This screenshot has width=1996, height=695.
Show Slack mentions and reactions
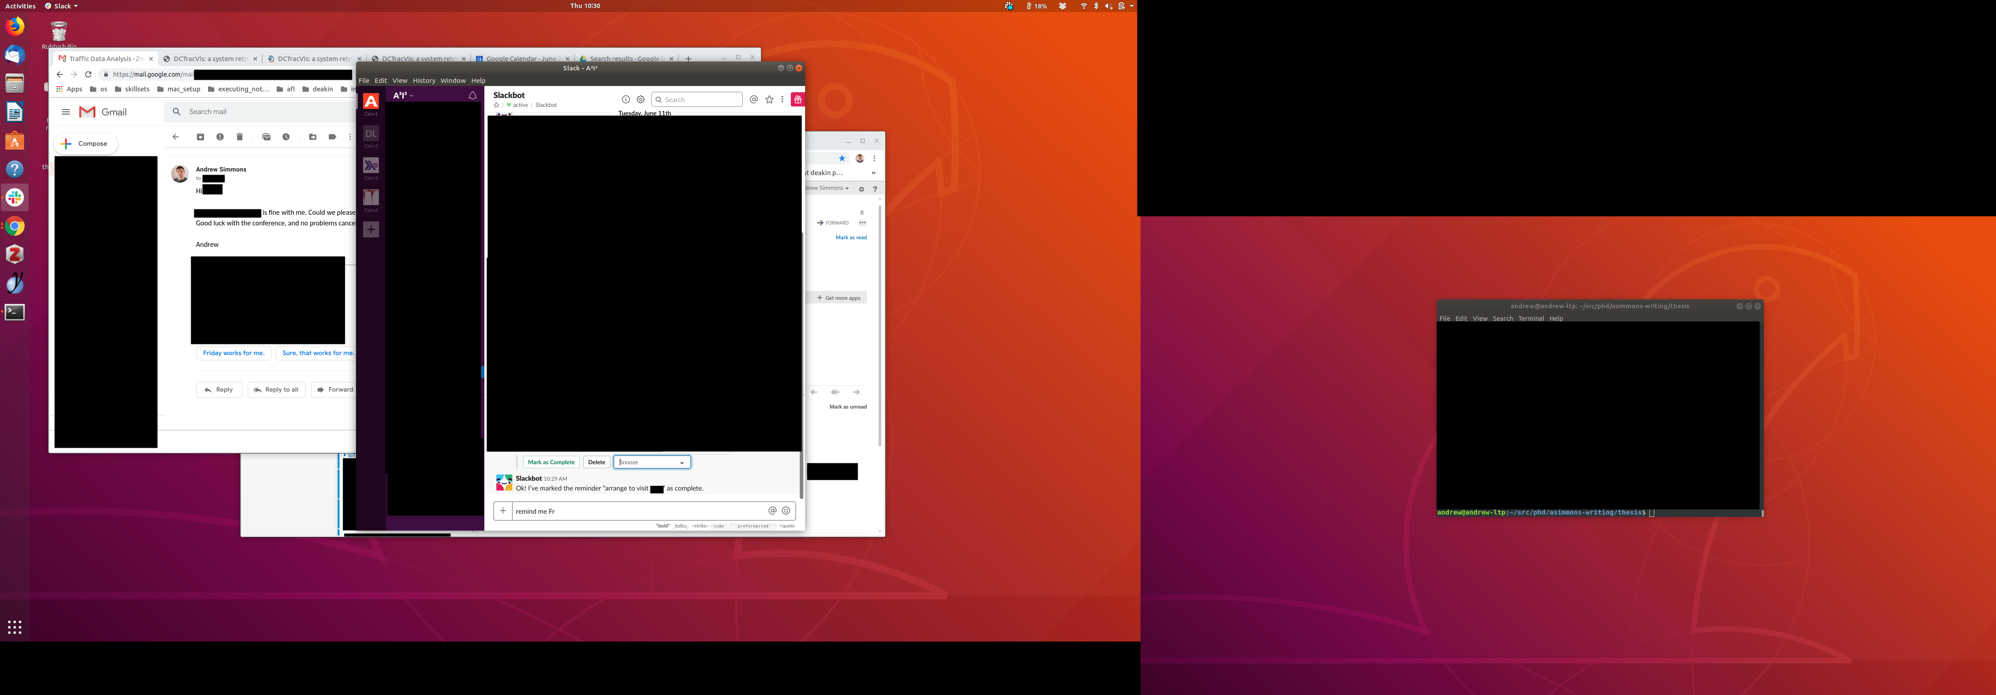[x=754, y=99]
